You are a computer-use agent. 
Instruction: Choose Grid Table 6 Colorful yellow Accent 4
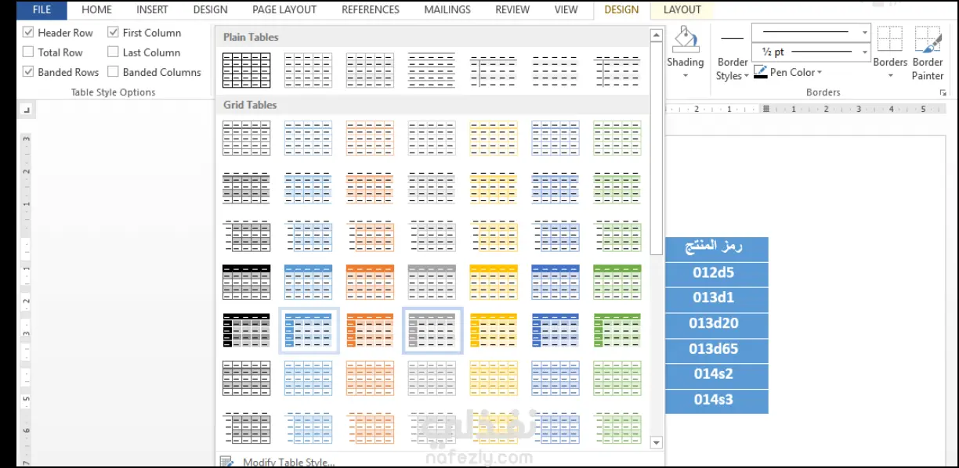click(x=494, y=378)
